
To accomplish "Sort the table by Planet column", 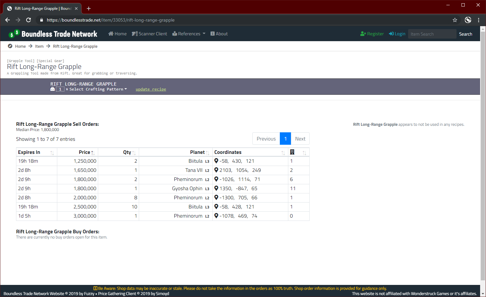I will [197, 152].
